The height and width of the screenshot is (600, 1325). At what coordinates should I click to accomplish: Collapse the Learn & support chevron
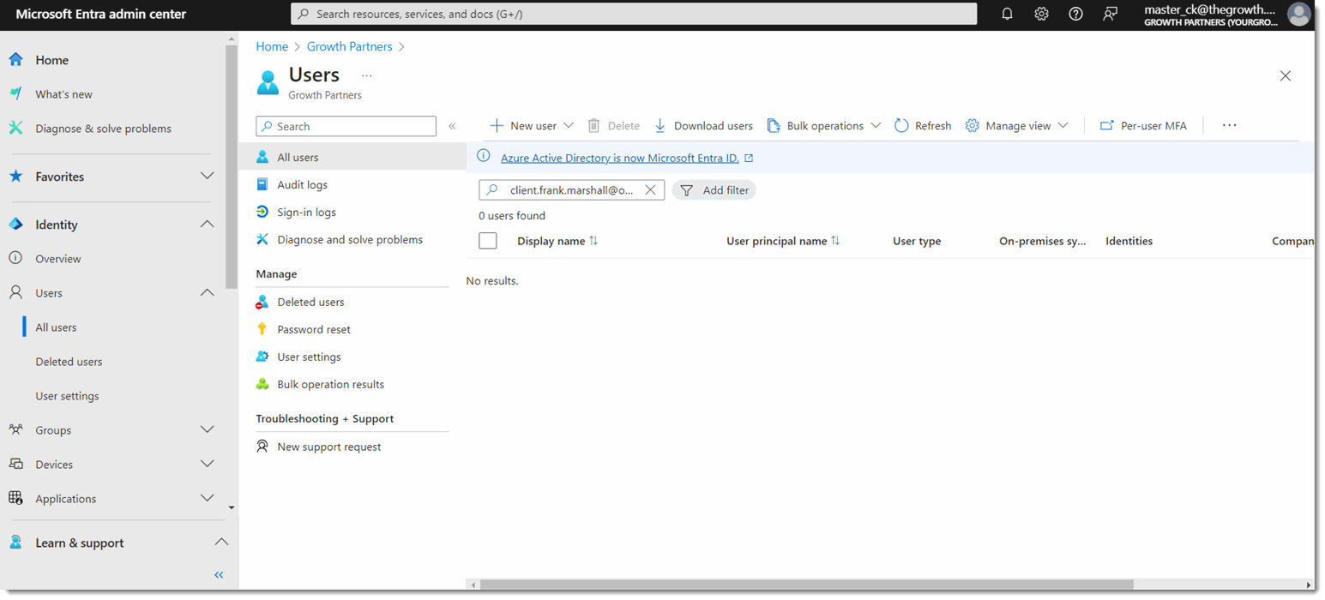(221, 542)
